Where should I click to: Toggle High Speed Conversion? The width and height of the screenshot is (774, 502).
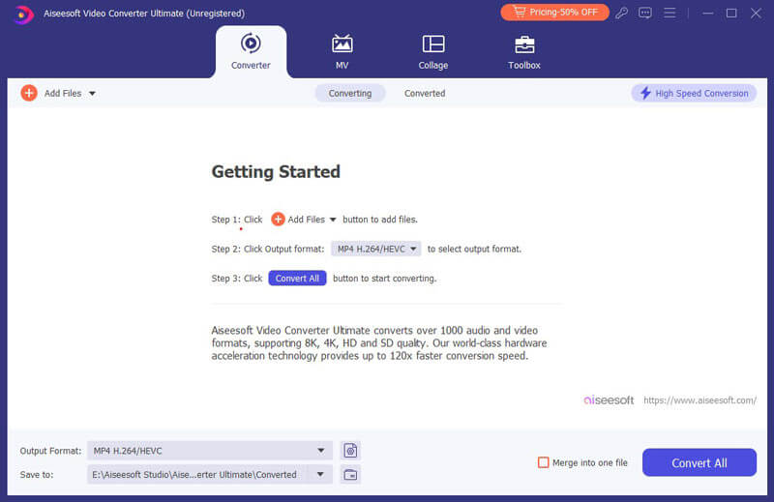coord(693,93)
